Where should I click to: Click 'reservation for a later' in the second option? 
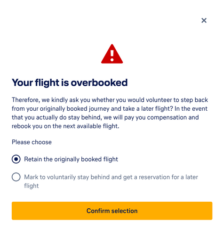tap(168, 177)
